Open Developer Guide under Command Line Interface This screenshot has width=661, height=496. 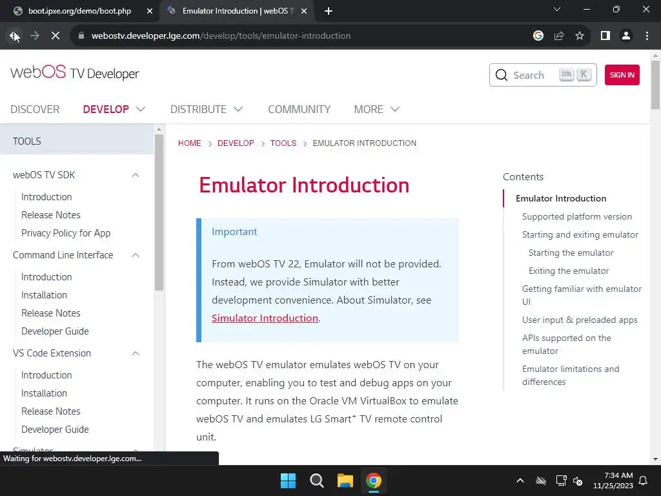pyautogui.click(x=55, y=331)
